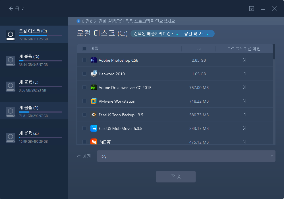Viewport: 284px width, 199px height.
Task: Sort by the 크기 column header
Action: (199, 49)
